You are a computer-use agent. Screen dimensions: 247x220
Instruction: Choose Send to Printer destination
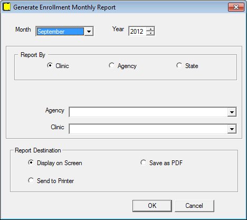click(31, 180)
